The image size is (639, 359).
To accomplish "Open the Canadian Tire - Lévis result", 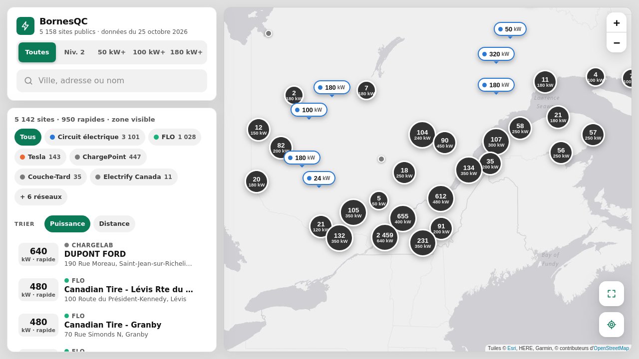I will 112,290.
